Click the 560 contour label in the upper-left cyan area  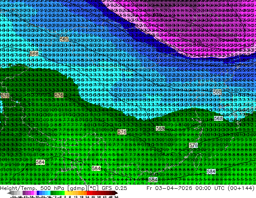[x=64, y=39]
